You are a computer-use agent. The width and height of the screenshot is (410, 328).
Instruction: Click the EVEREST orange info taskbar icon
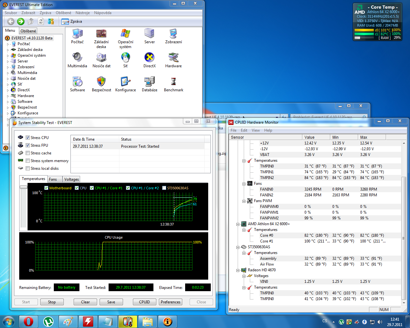coord(168,321)
